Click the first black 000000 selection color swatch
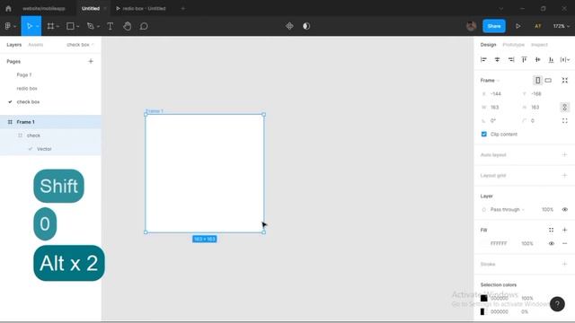575x323 pixels. [483, 298]
